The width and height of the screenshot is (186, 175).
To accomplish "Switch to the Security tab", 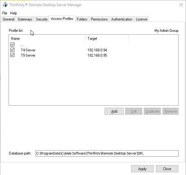I will coord(42,19).
